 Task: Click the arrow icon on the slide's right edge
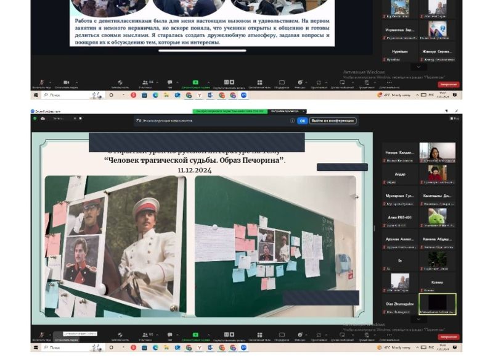356,198
